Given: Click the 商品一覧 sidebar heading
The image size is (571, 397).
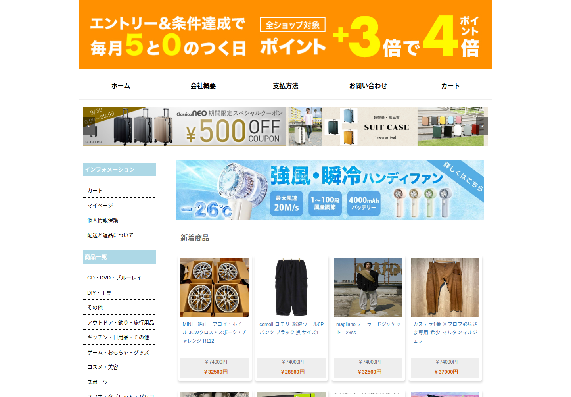Looking at the screenshot, I should point(120,257).
